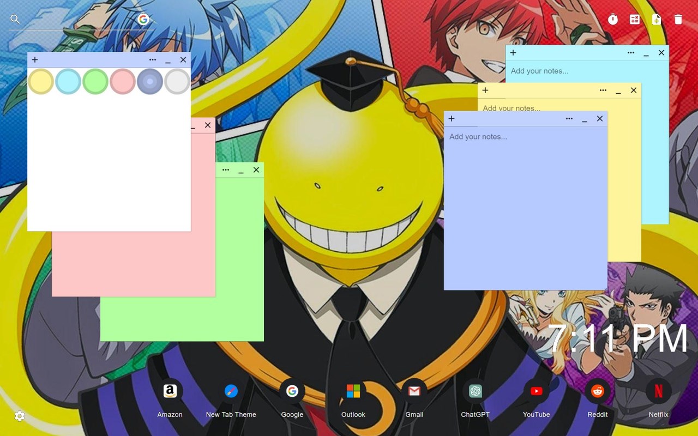Click inside the white note body
The height and width of the screenshot is (436, 698).
tap(109, 162)
